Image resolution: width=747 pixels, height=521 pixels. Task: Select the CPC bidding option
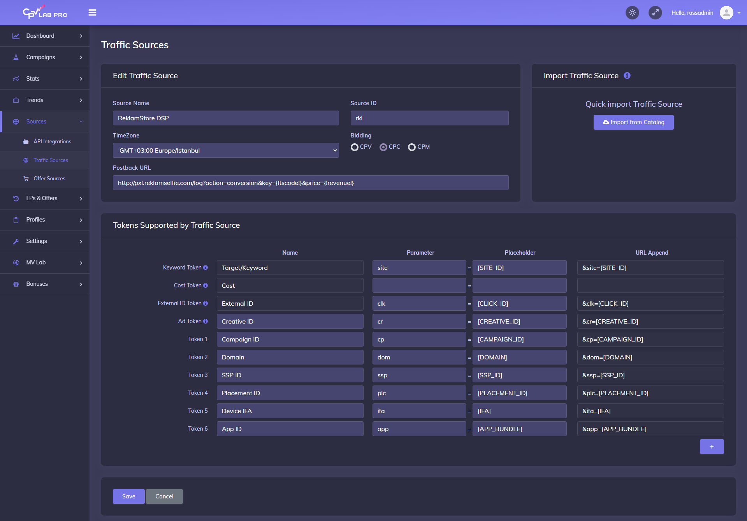(383, 147)
